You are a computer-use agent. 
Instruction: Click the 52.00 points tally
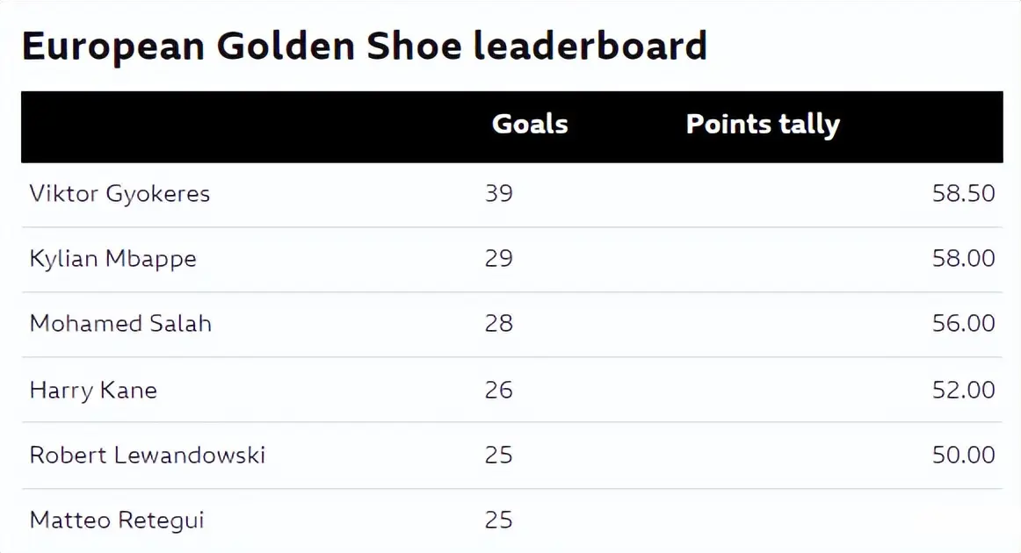[963, 390]
